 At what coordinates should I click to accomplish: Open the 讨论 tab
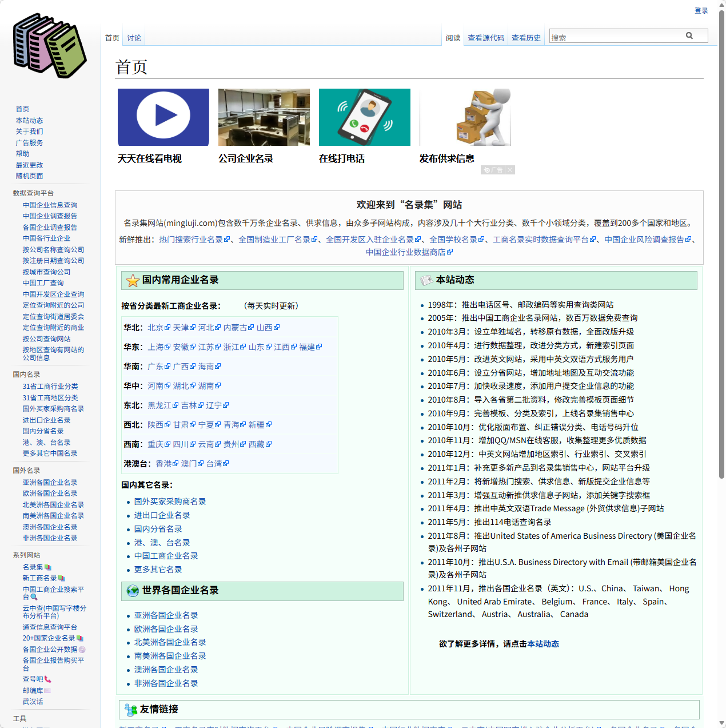(x=134, y=38)
